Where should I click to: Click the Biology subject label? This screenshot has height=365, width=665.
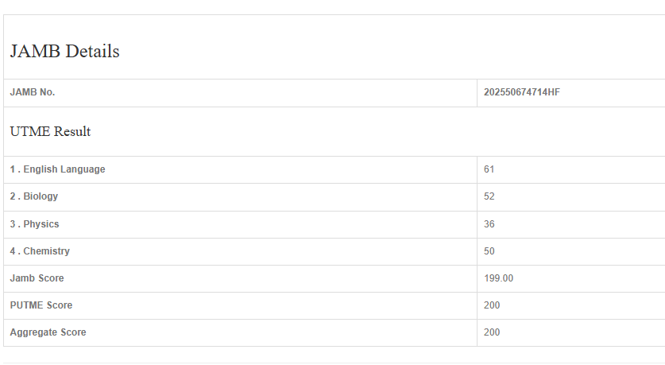(41, 196)
